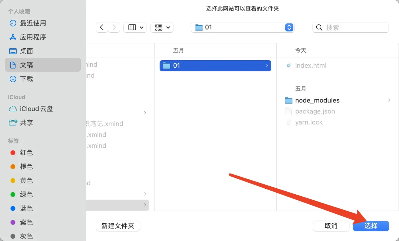Select the green tag (绿色)
The image size is (399, 241).
pos(43,194)
